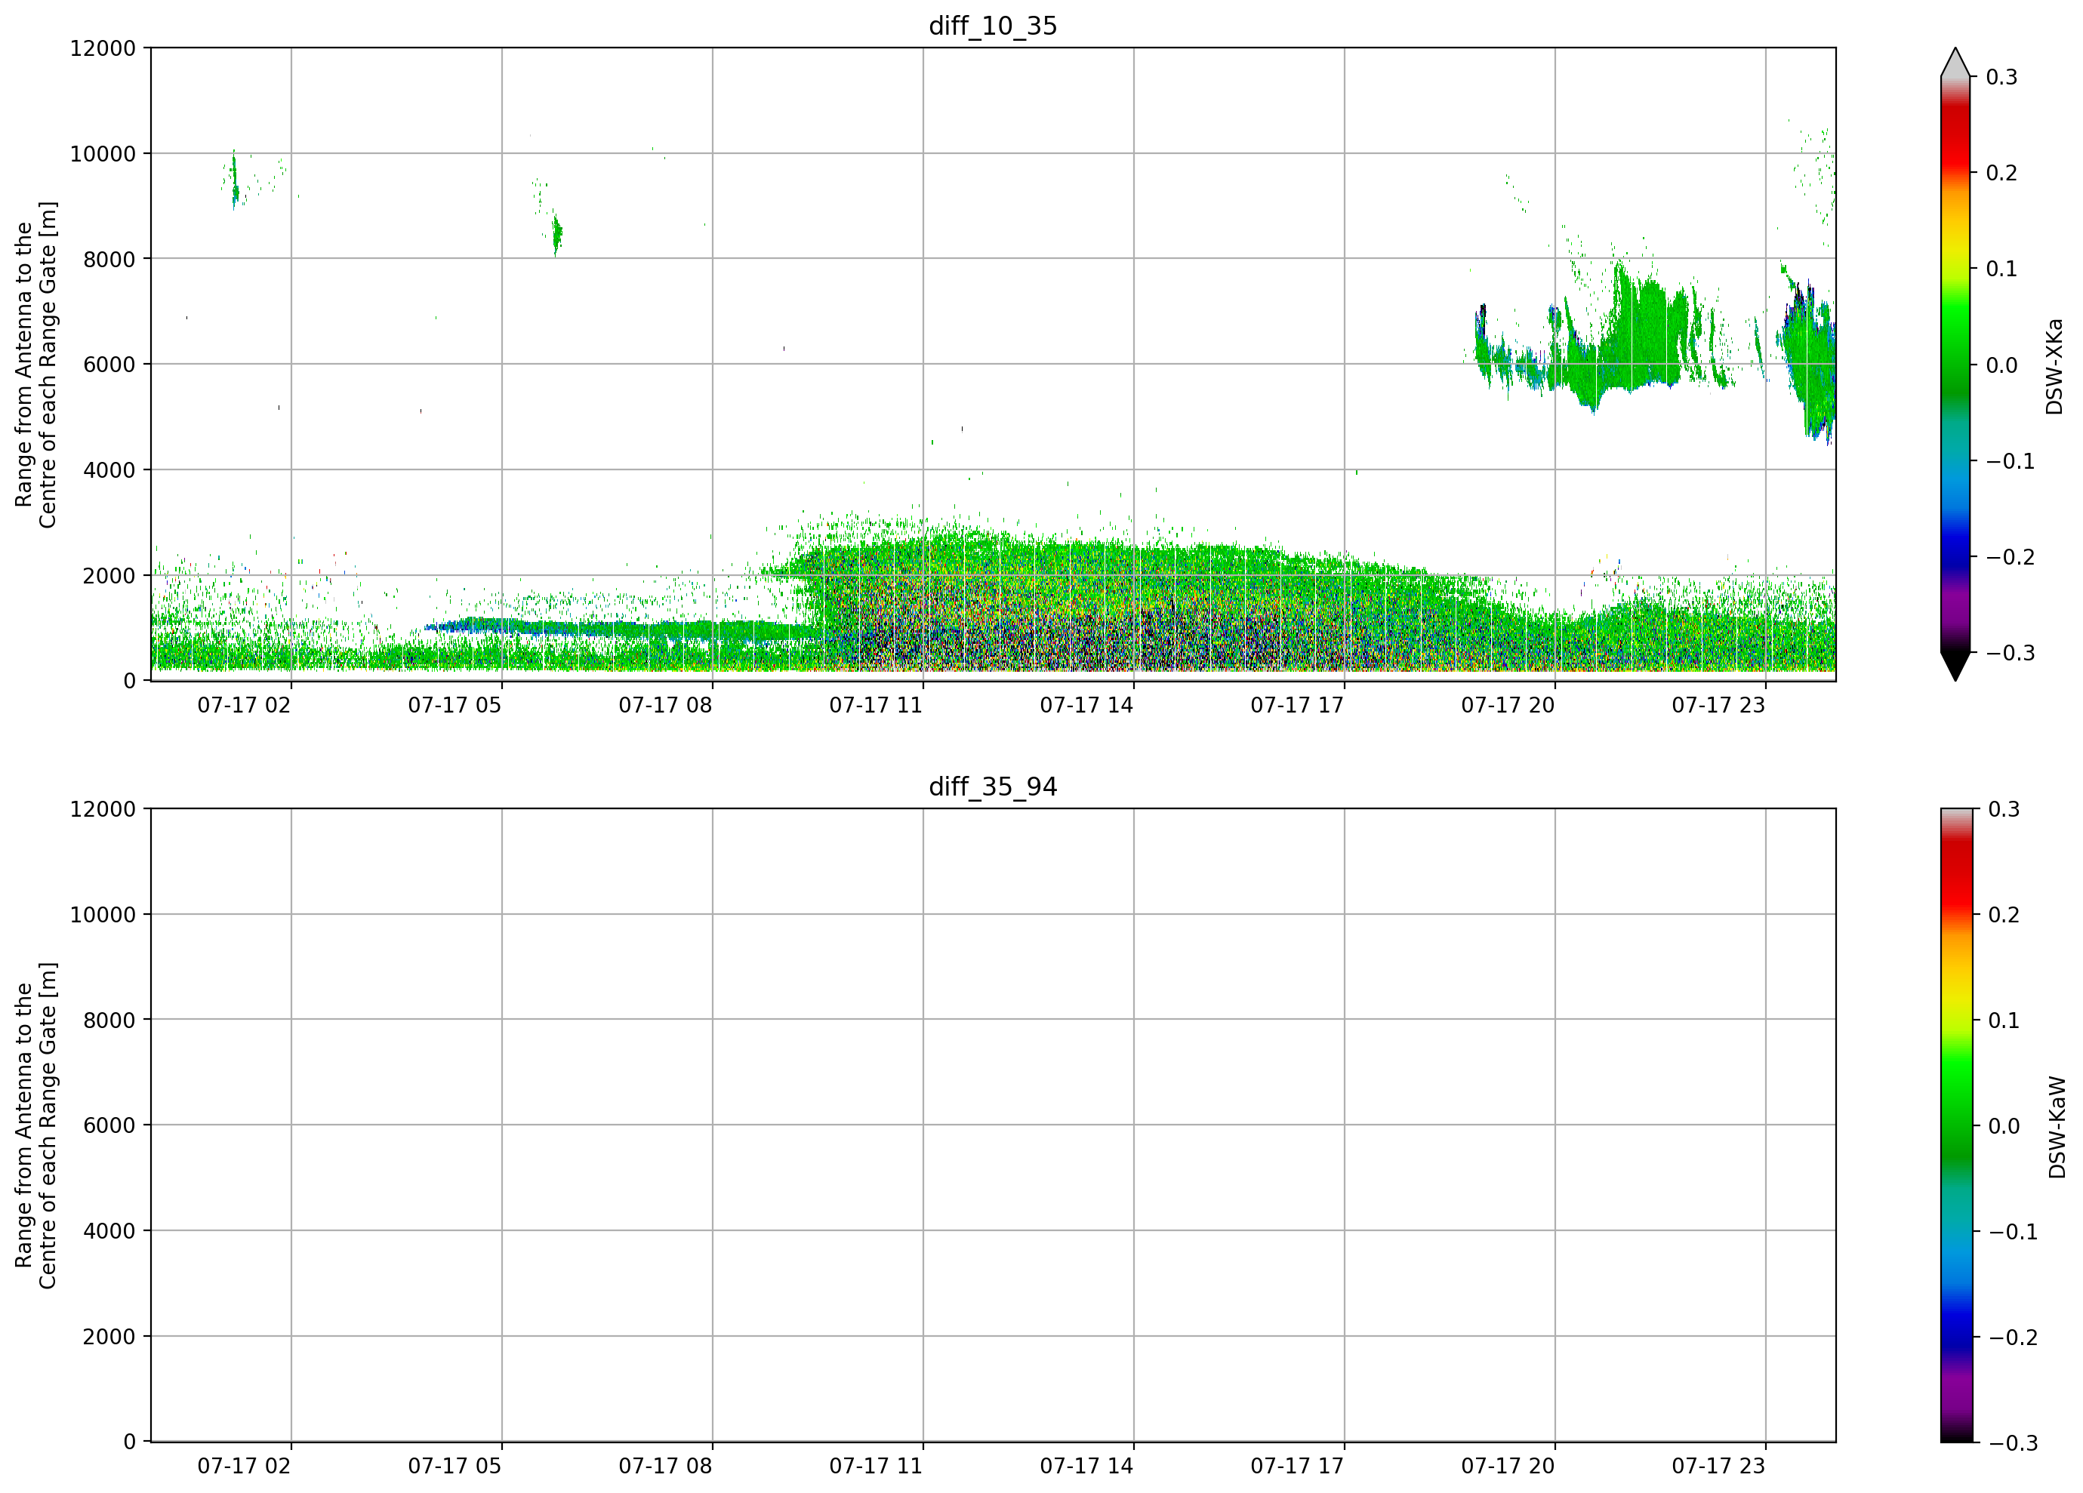Image resolution: width=2083 pixels, height=1493 pixels.
Task: Click the 6000 y-axis label of bottom plot
Action: pos(109,1125)
